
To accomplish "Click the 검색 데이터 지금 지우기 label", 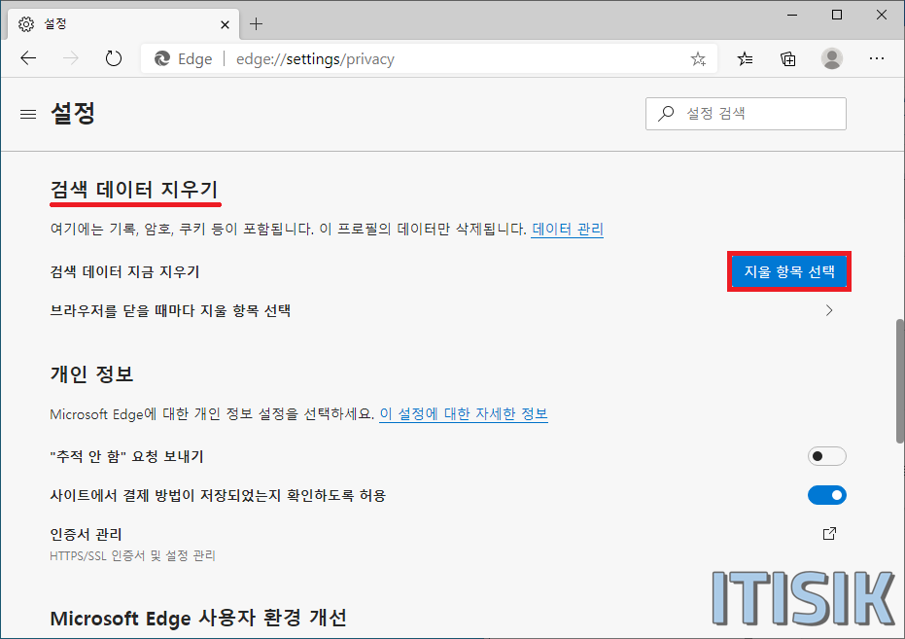I will pyautogui.click(x=124, y=272).
